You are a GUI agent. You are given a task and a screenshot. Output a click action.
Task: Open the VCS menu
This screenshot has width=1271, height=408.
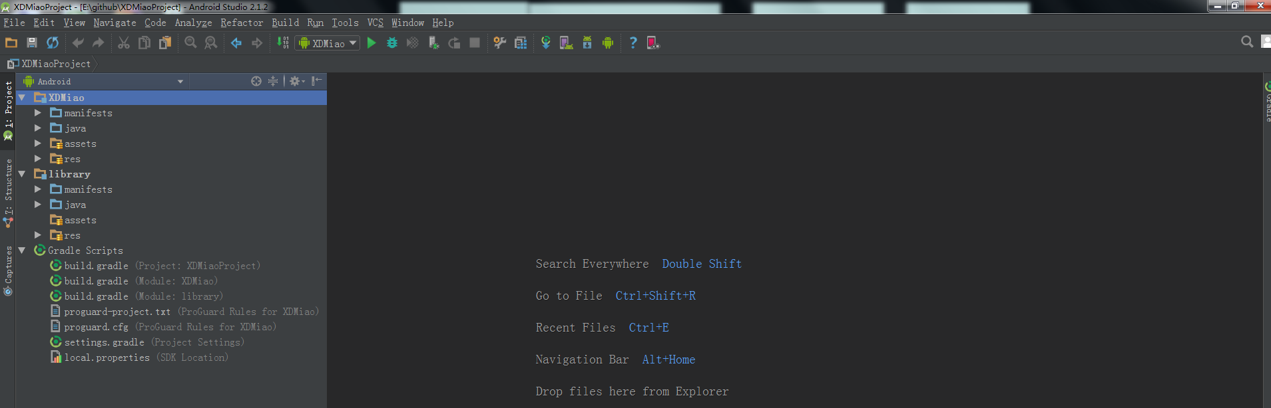click(x=375, y=23)
